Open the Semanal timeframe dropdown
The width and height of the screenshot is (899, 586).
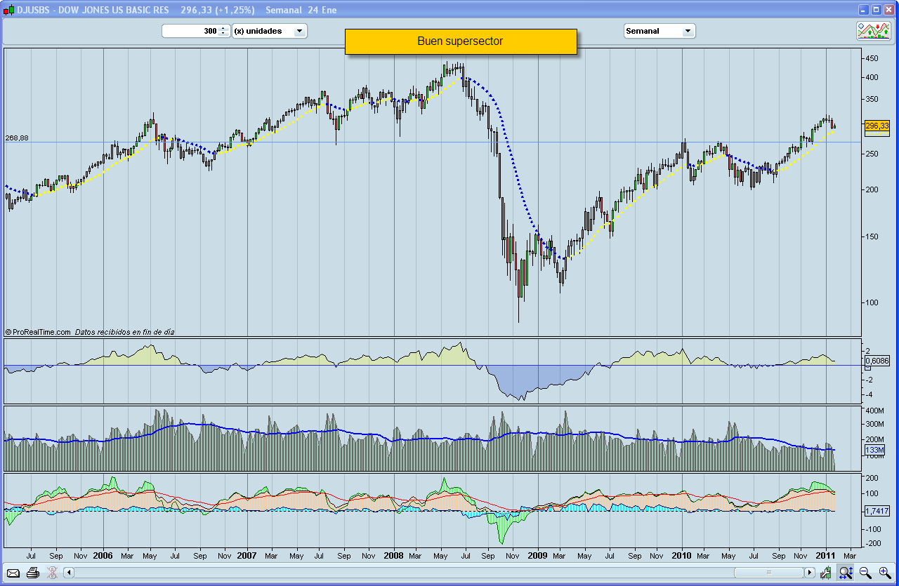tap(688, 31)
